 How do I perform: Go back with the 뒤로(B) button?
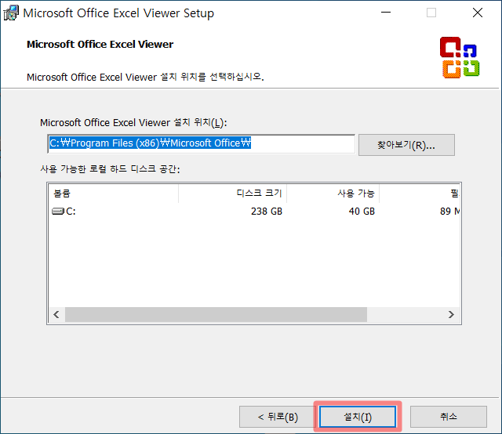pyautogui.click(x=278, y=417)
